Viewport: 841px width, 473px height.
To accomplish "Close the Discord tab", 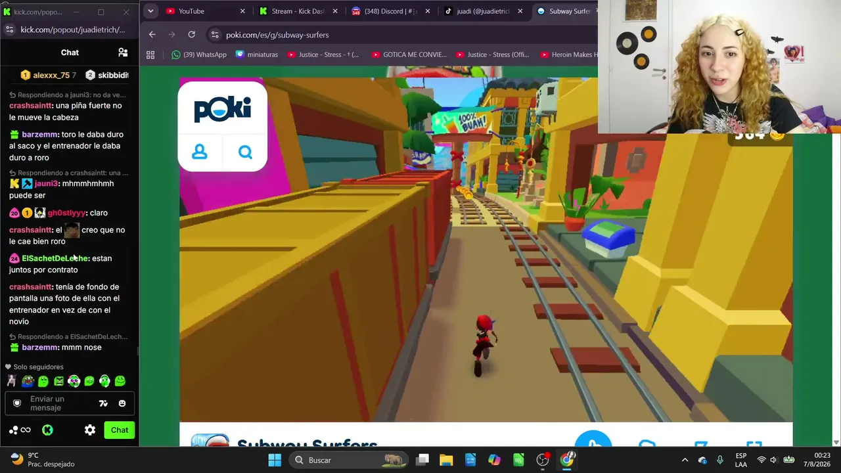I will [428, 11].
